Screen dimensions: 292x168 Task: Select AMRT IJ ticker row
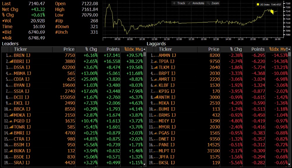[218, 79]
